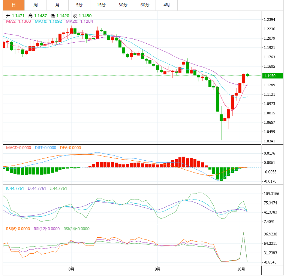This screenshot has height=278, width=286.
Task: Click the 96.9238 RSI axis value
Action: pyautogui.click(x=271, y=234)
